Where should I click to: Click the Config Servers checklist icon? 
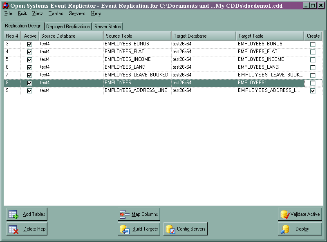[171, 229]
